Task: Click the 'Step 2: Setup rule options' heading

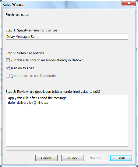Action: click(x=25, y=53)
